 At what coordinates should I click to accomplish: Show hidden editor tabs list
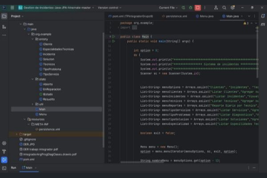tap(249, 16)
